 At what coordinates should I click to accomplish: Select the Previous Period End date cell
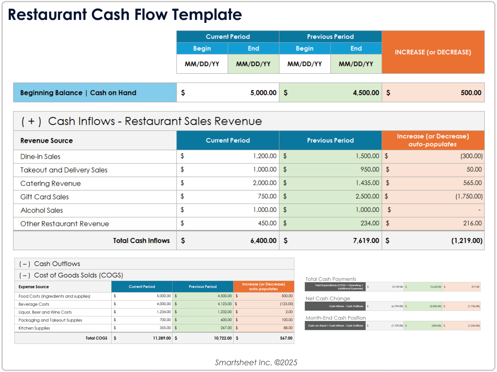click(356, 64)
